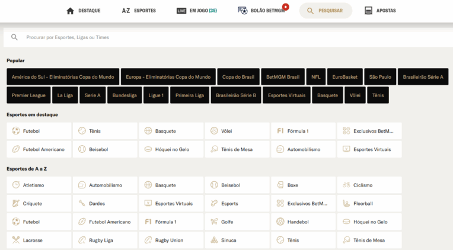Click the Destaque home icon
This screenshot has width=453, height=250.
[x=71, y=11]
